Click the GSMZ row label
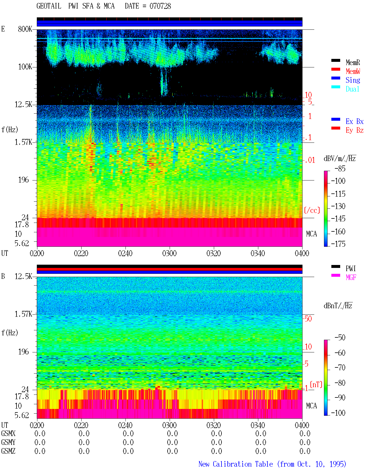377x469 pixels. tap(8, 451)
